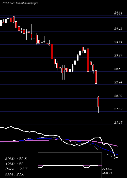
Task: Click the NYSE MFA-C mail.munafa.pro title text
Action: [20, 3]
